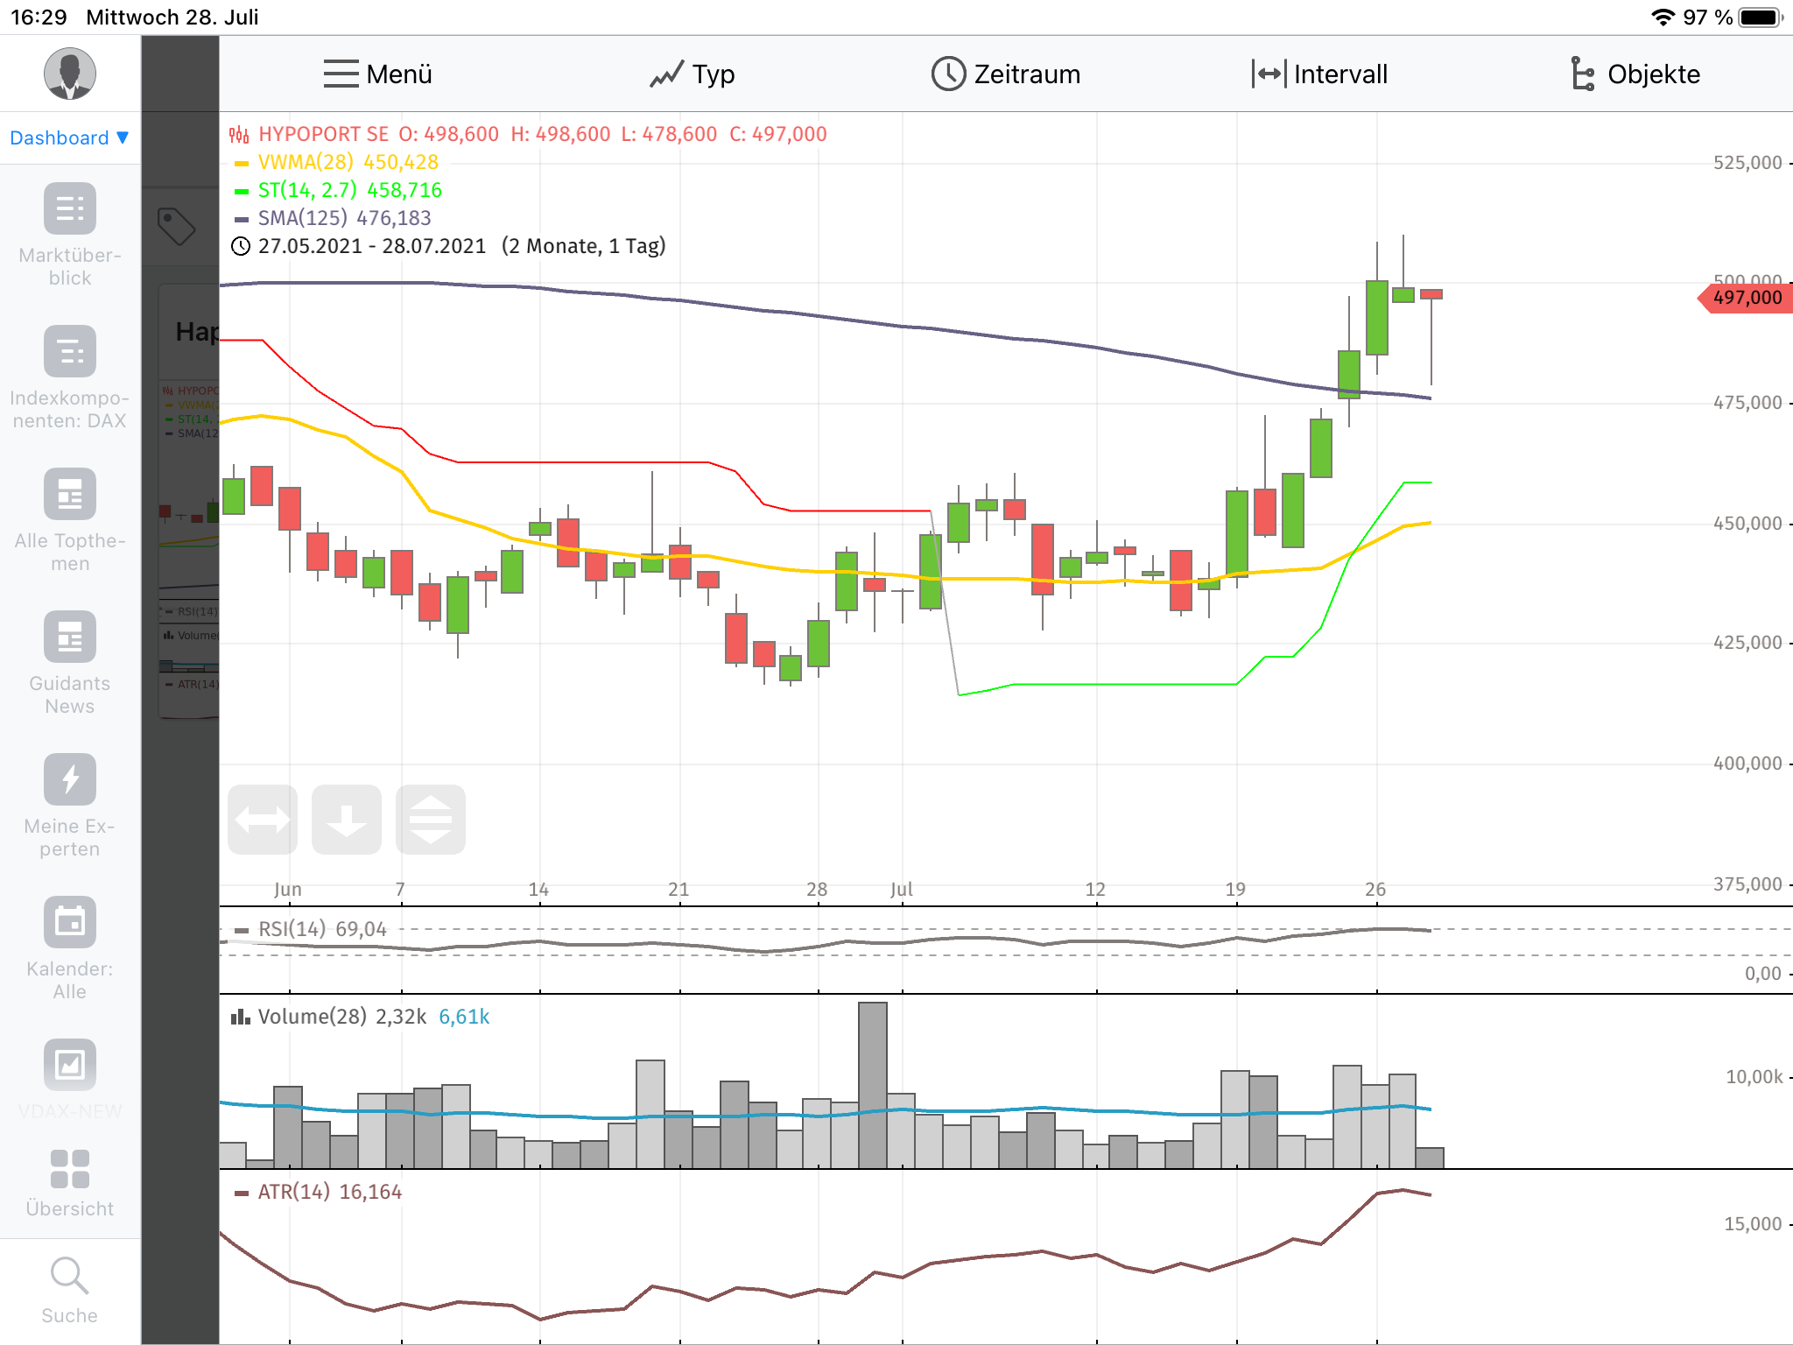
Task: Expand the Dashboard dropdown
Action: tap(69, 138)
